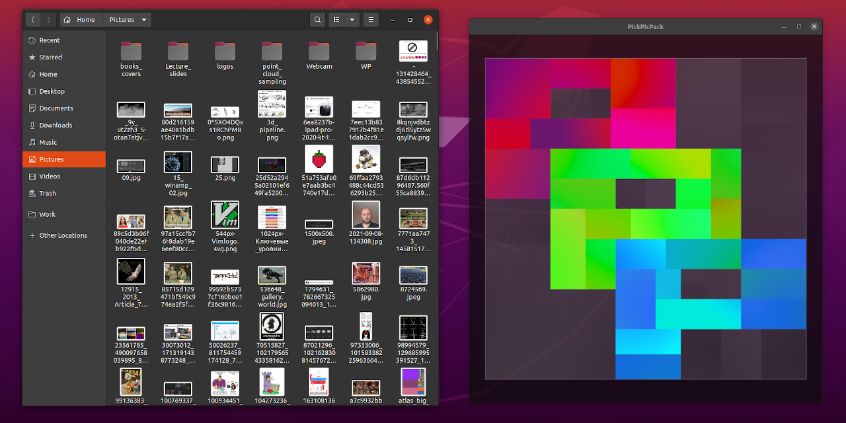Select the 25.png file thumbnail
The image size is (846, 423).
point(225,165)
